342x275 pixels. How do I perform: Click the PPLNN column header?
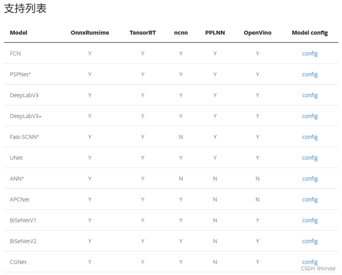(215, 33)
